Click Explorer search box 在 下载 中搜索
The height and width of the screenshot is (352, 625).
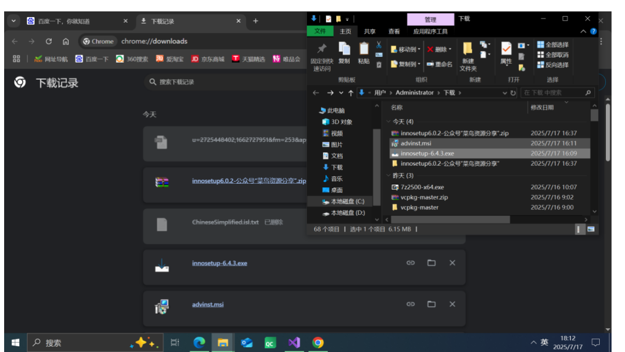[557, 93]
